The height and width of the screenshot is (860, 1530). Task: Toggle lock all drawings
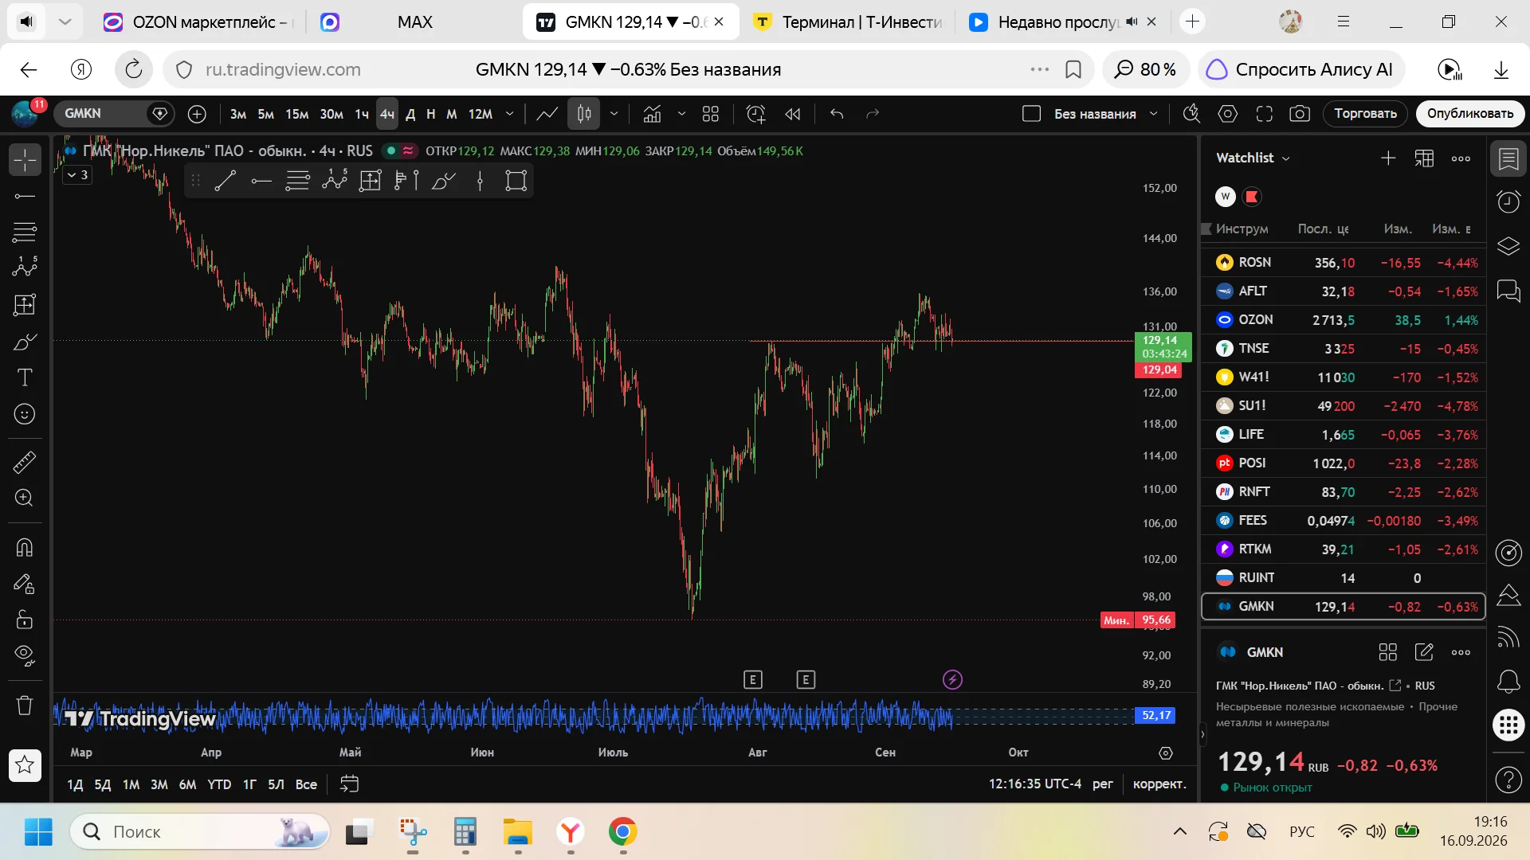point(25,620)
